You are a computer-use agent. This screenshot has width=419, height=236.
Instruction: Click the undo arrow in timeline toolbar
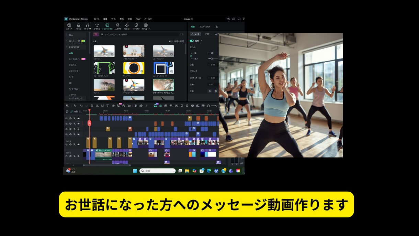click(81, 106)
